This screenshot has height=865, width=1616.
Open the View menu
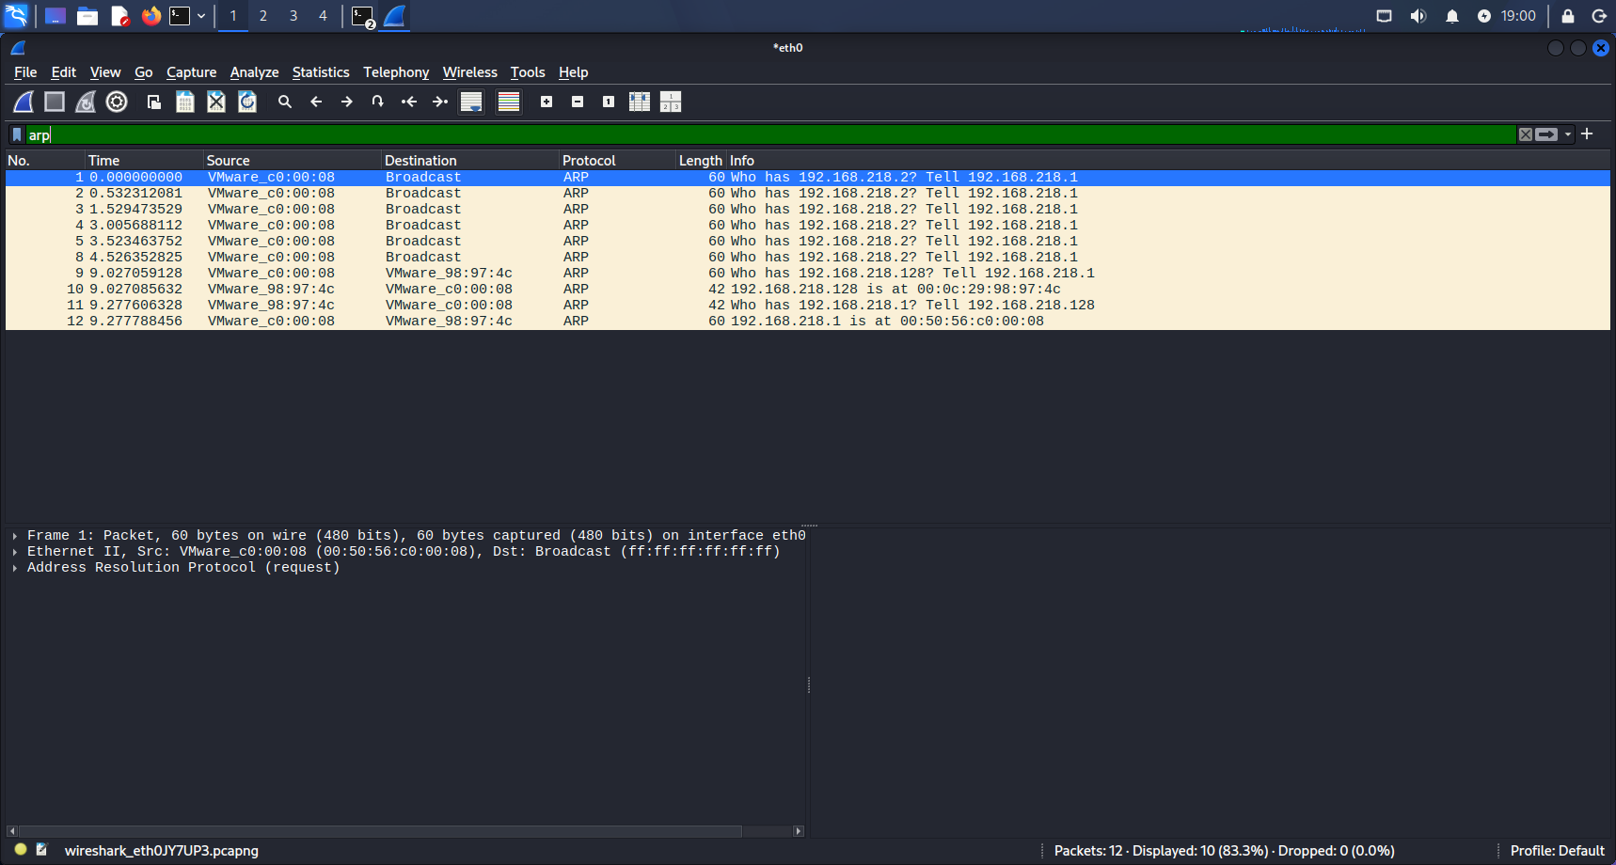click(105, 72)
